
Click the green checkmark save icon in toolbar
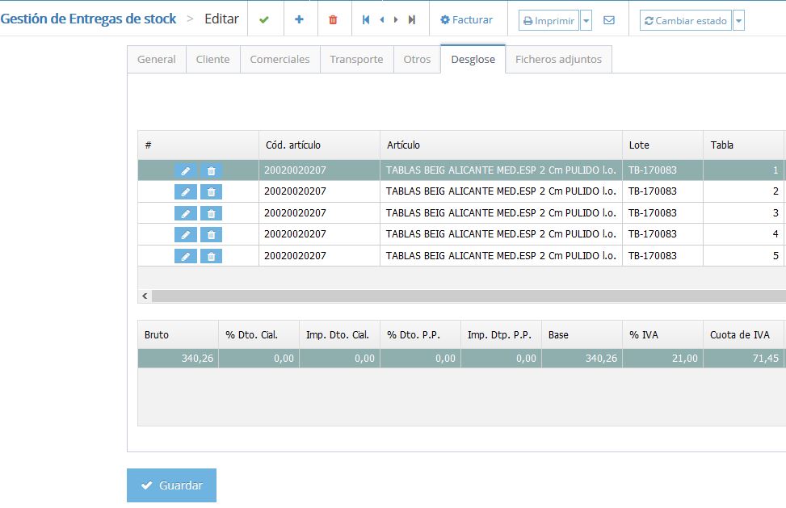[264, 19]
